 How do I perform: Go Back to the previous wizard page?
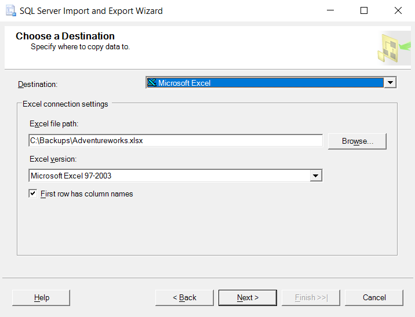[184, 298]
